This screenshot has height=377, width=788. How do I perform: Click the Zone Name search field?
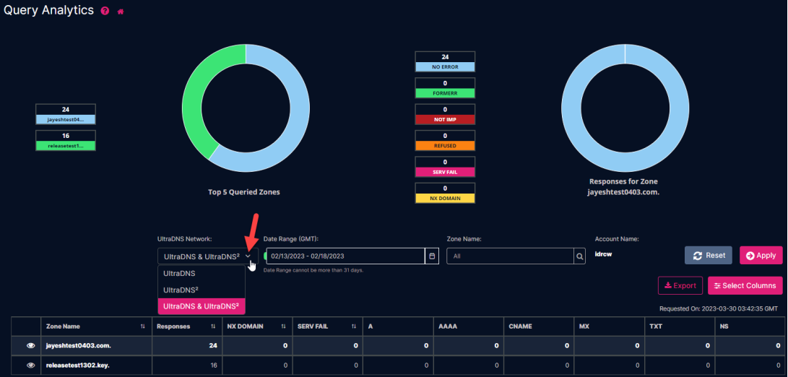click(x=510, y=256)
